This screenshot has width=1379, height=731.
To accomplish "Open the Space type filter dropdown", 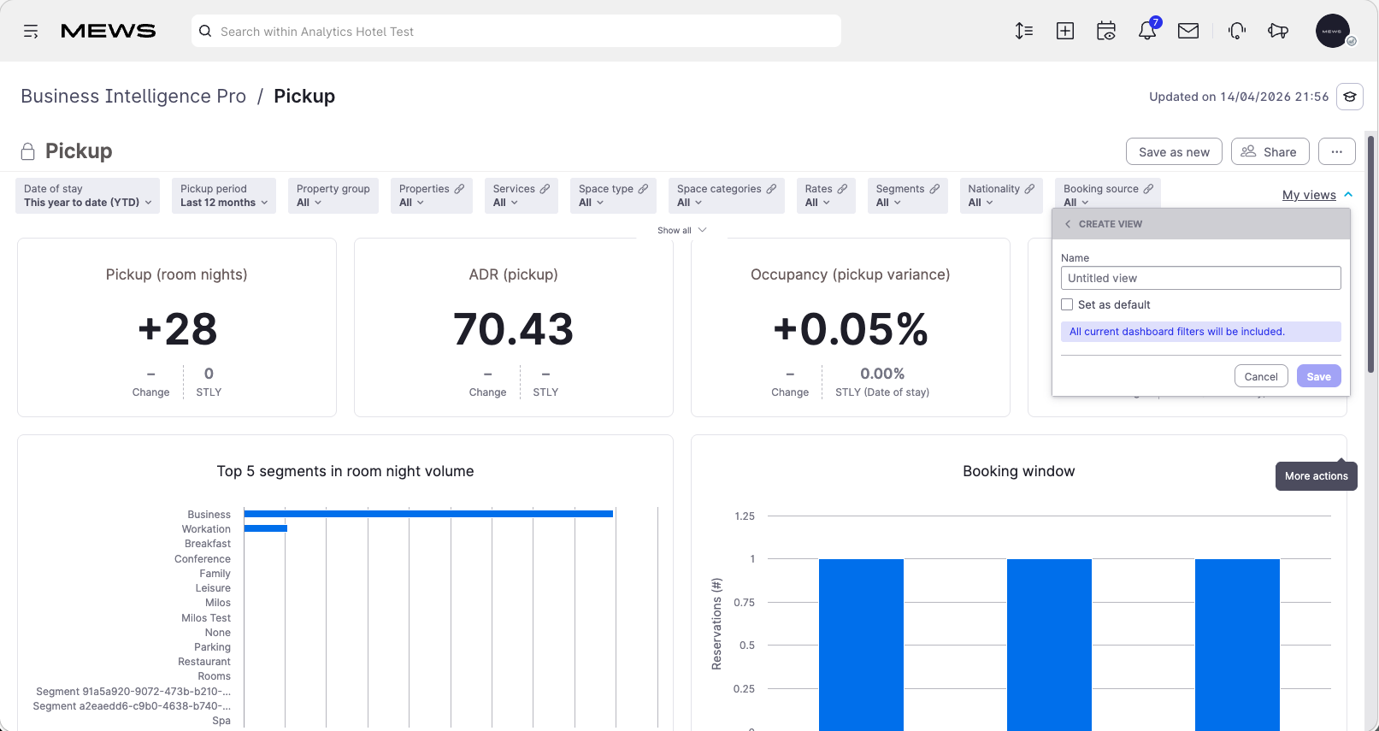I will coord(613,196).
